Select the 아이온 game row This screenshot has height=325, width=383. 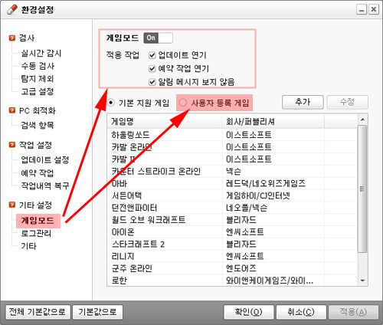tap(232, 232)
